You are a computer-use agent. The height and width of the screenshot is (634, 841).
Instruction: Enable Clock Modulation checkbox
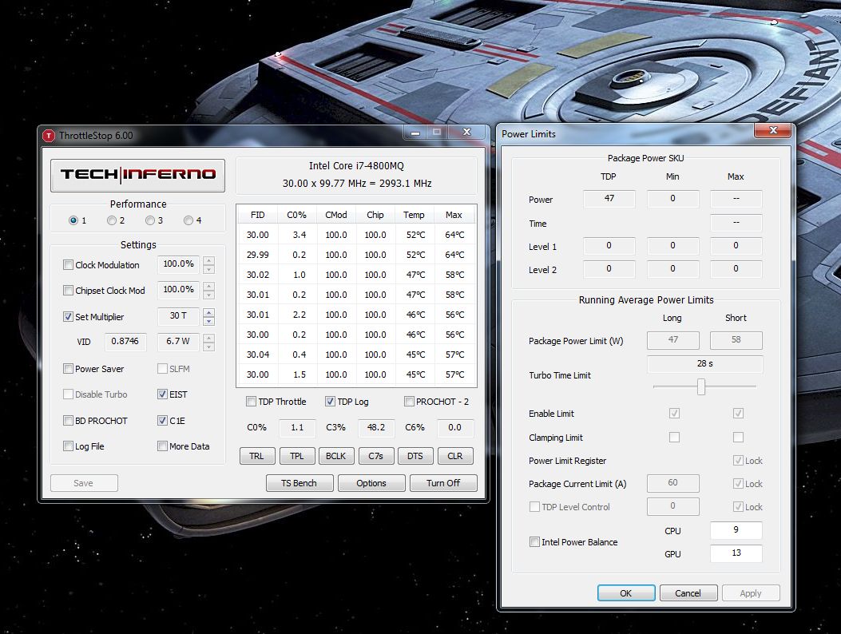(68, 264)
